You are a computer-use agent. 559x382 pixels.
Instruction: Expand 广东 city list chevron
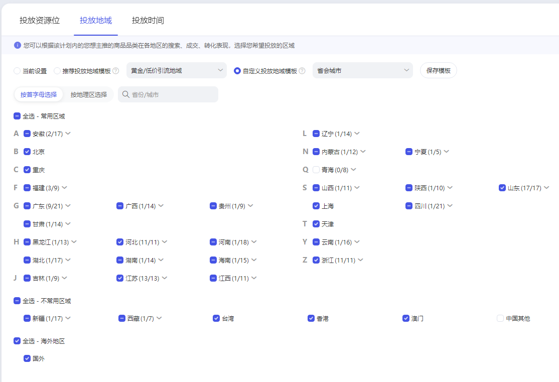(68, 206)
